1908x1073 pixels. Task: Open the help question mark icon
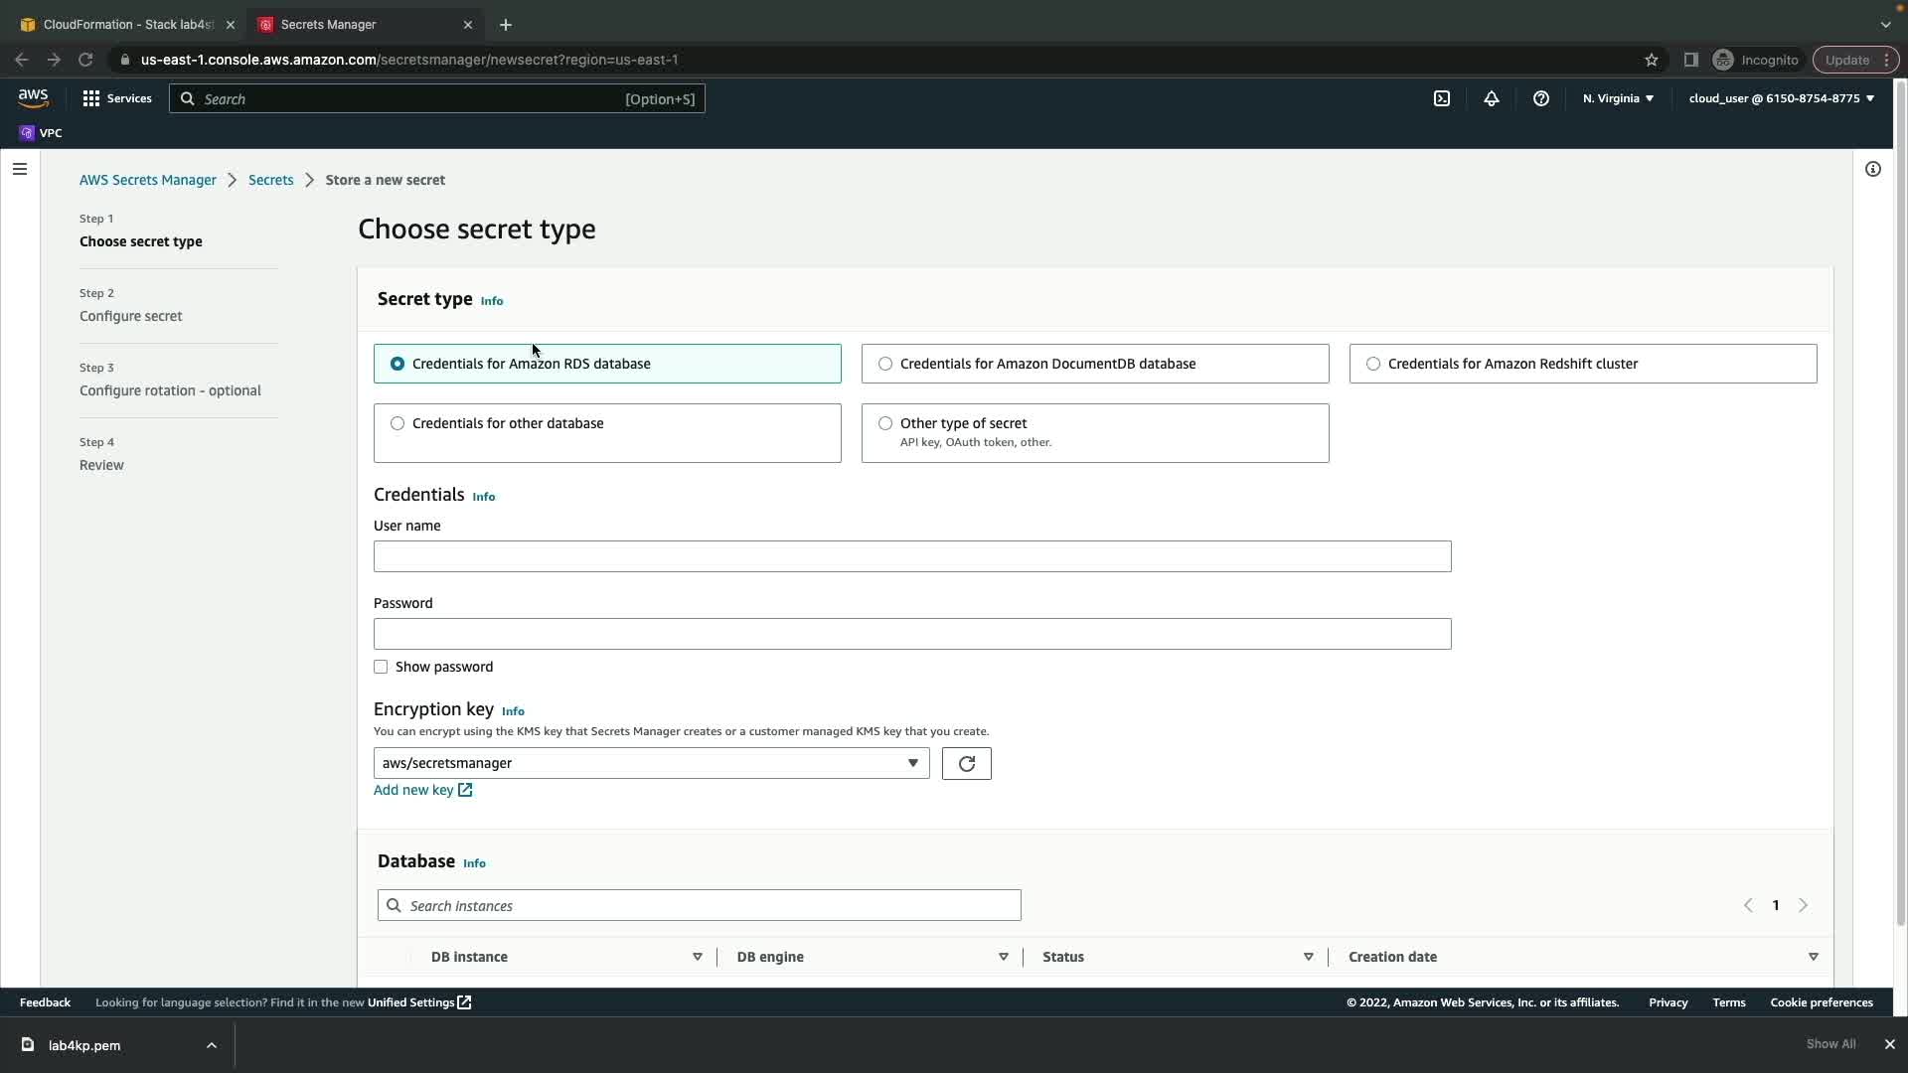(1540, 98)
